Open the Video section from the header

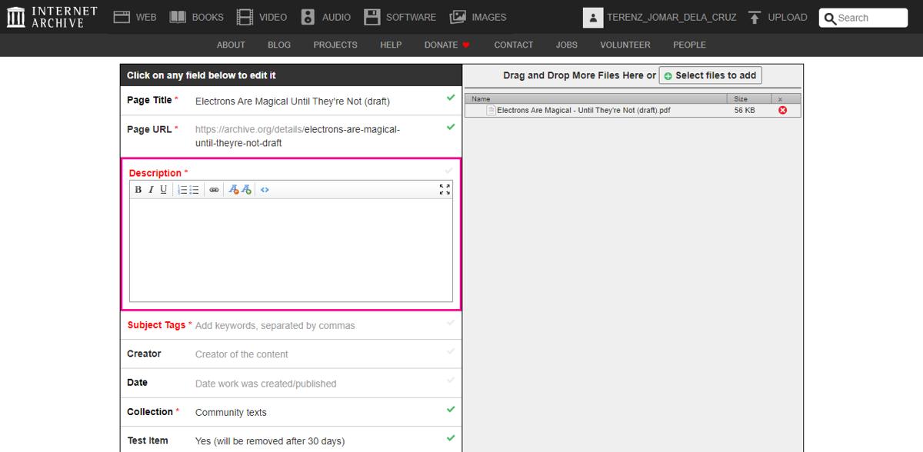coord(263,16)
